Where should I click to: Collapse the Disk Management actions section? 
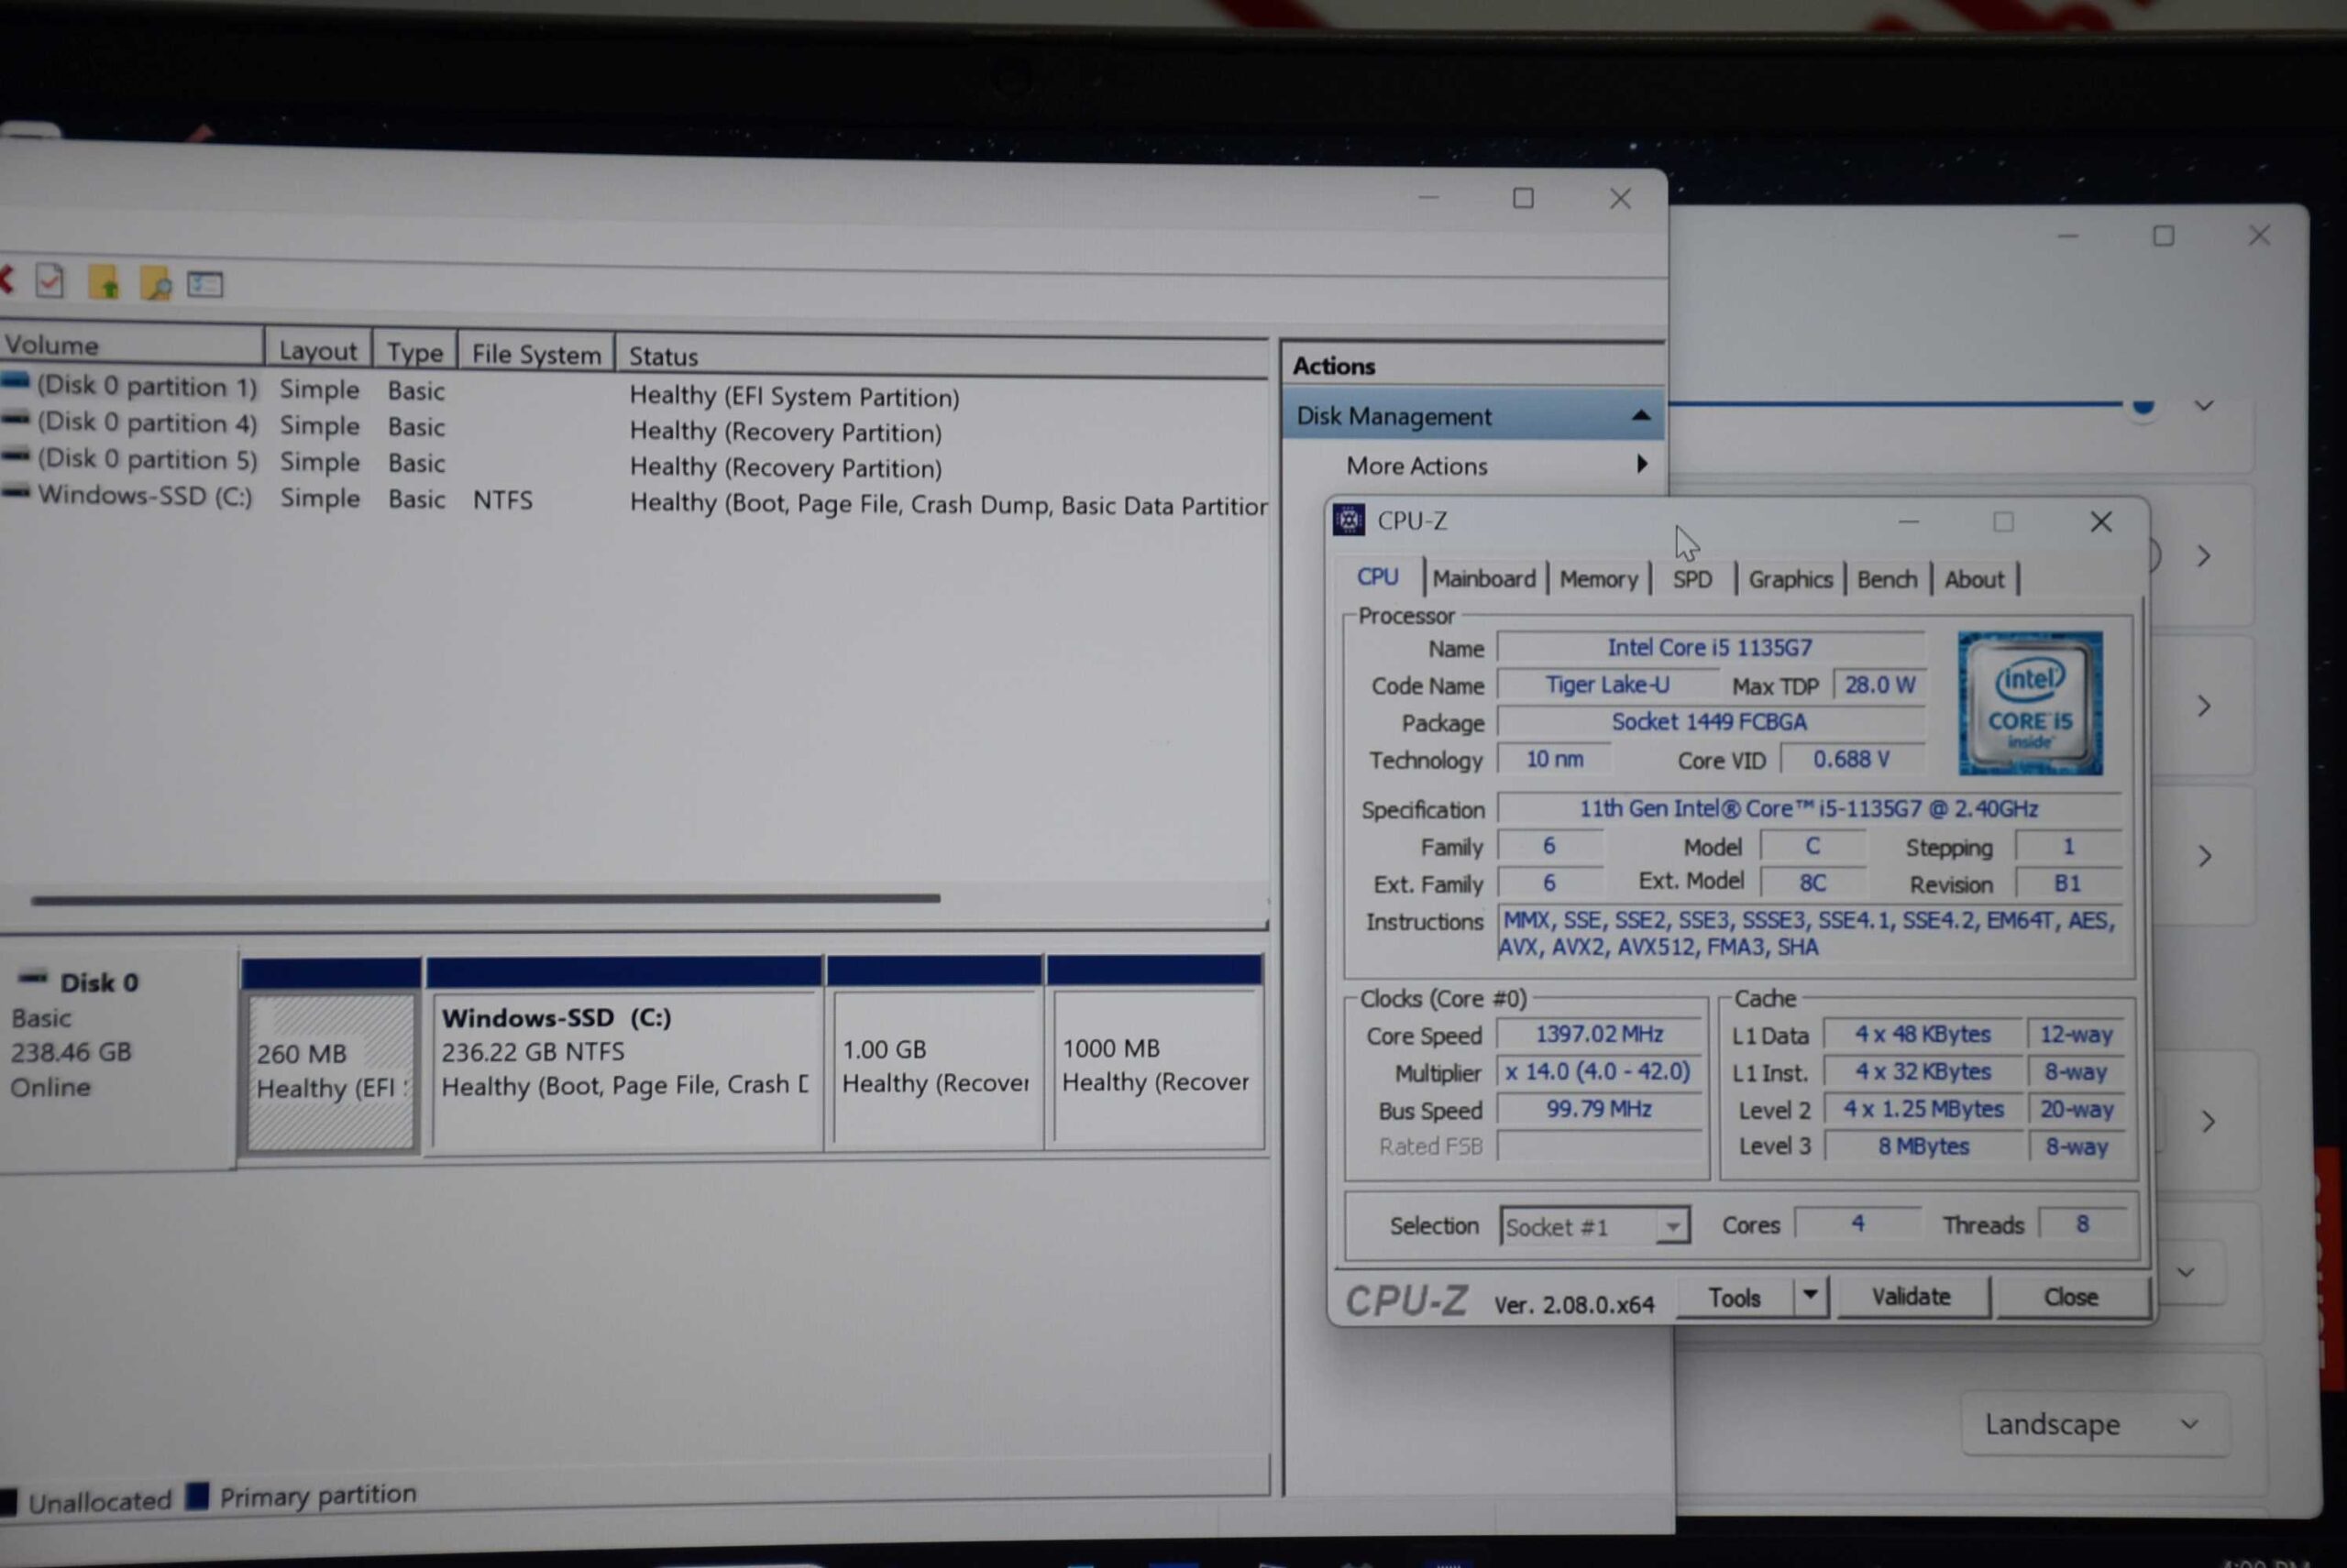(x=1641, y=416)
